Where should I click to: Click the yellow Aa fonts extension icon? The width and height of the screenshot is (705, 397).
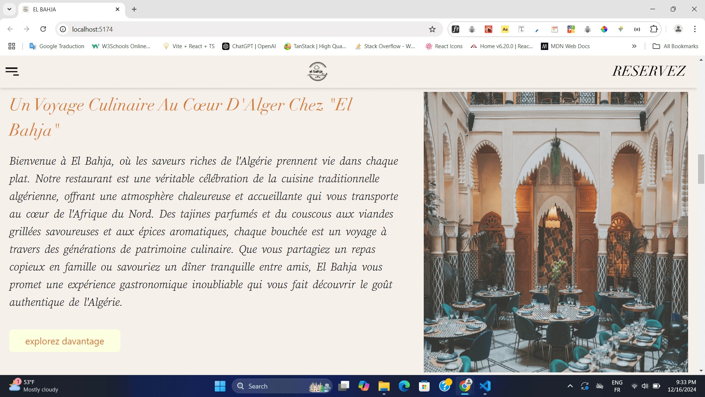[x=505, y=29]
